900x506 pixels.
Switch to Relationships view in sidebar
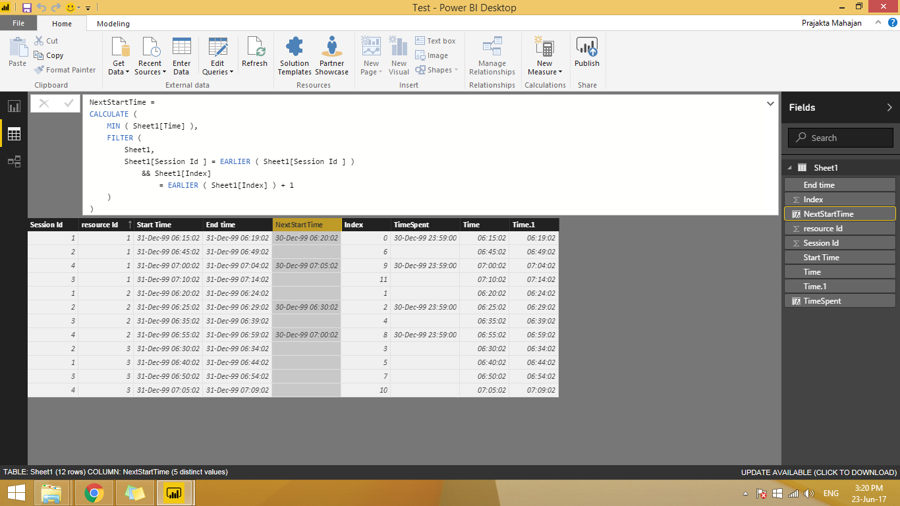click(x=14, y=161)
